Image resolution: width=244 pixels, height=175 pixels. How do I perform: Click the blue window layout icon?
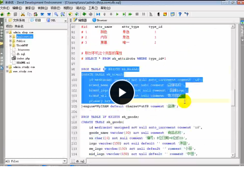172,14
